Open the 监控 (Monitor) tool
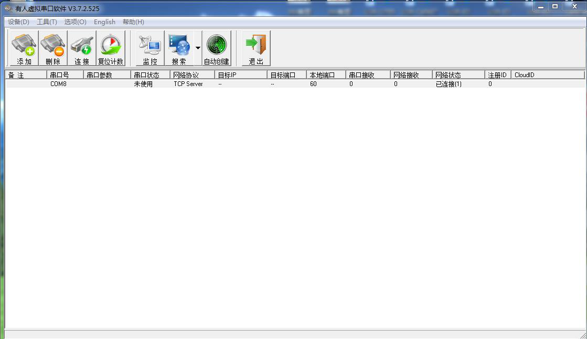 pyautogui.click(x=150, y=48)
